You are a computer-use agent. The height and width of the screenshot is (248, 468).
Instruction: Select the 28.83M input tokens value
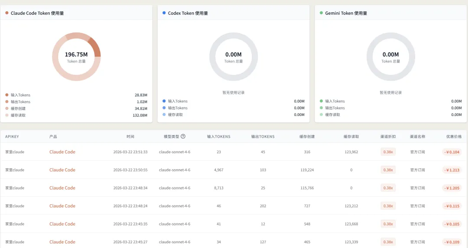141,95
